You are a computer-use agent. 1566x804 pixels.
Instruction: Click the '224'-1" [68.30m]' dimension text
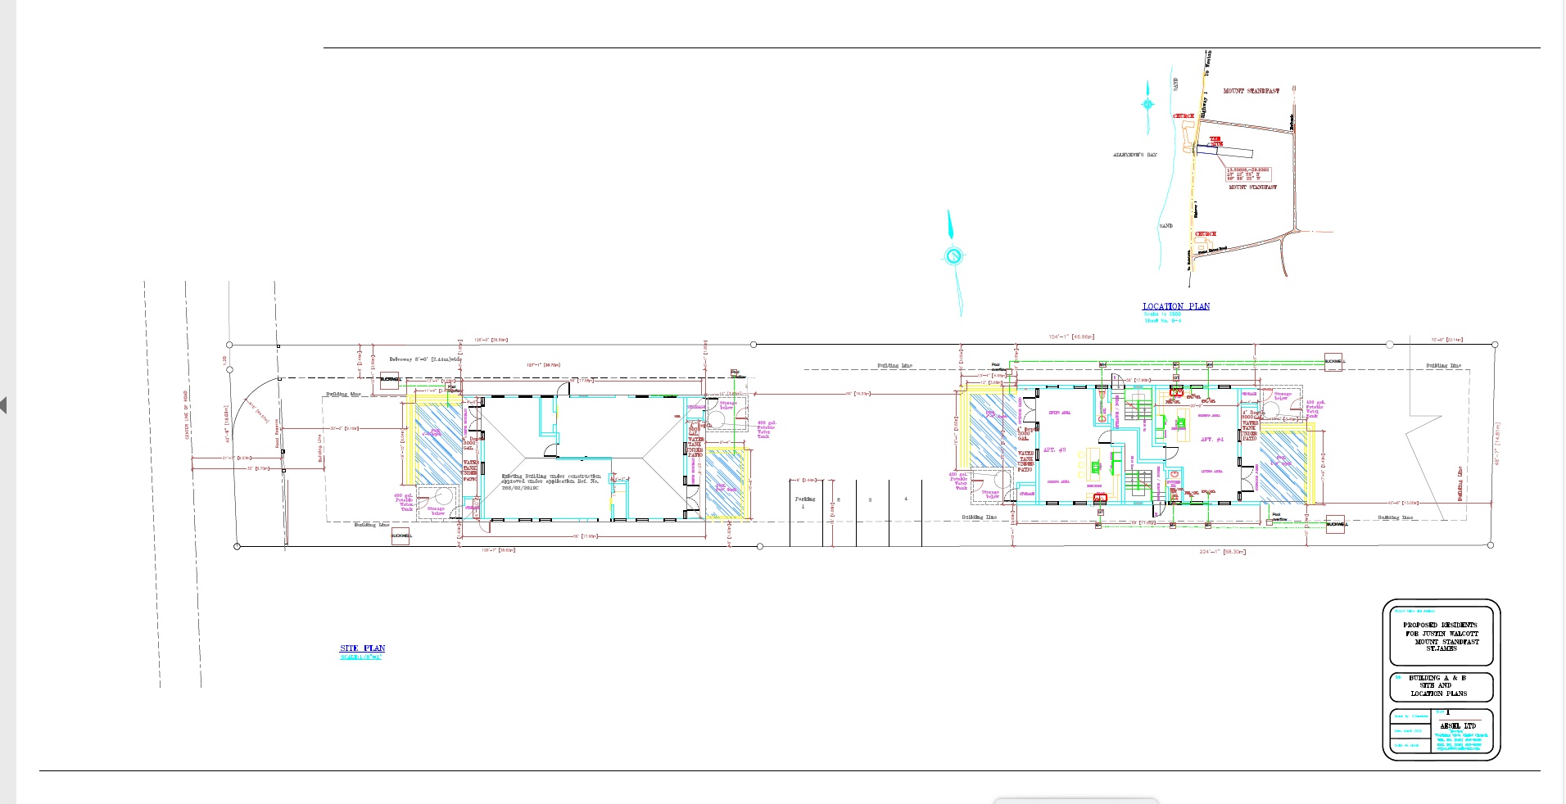click(1222, 552)
